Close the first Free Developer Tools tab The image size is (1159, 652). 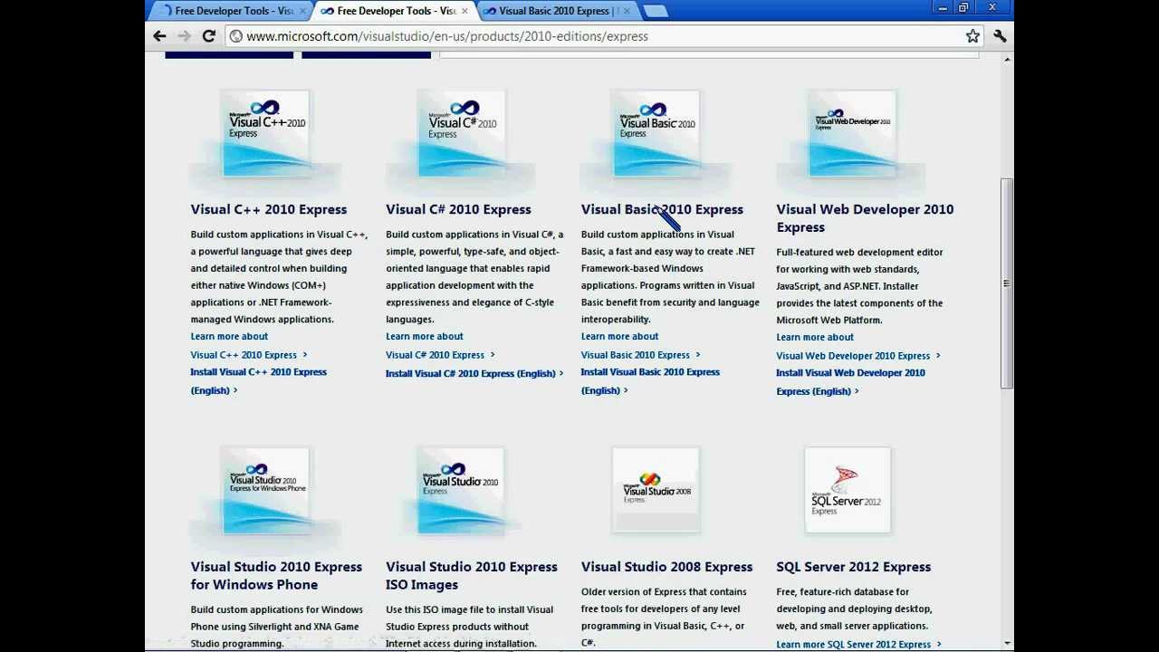[303, 11]
